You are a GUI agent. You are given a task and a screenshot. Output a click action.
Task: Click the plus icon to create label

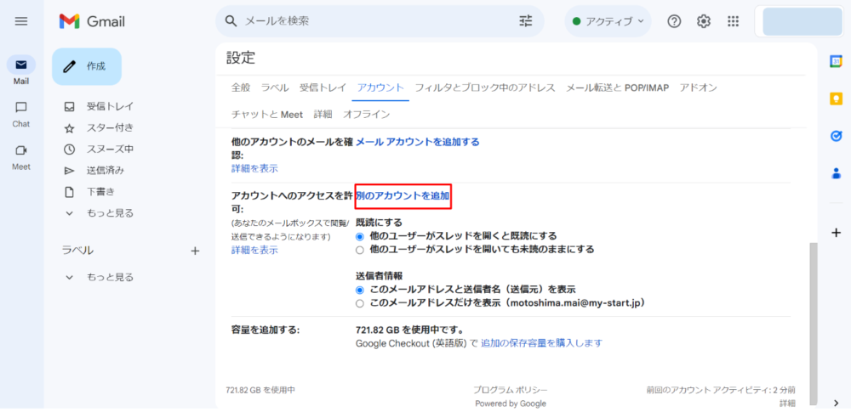(196, 251)
